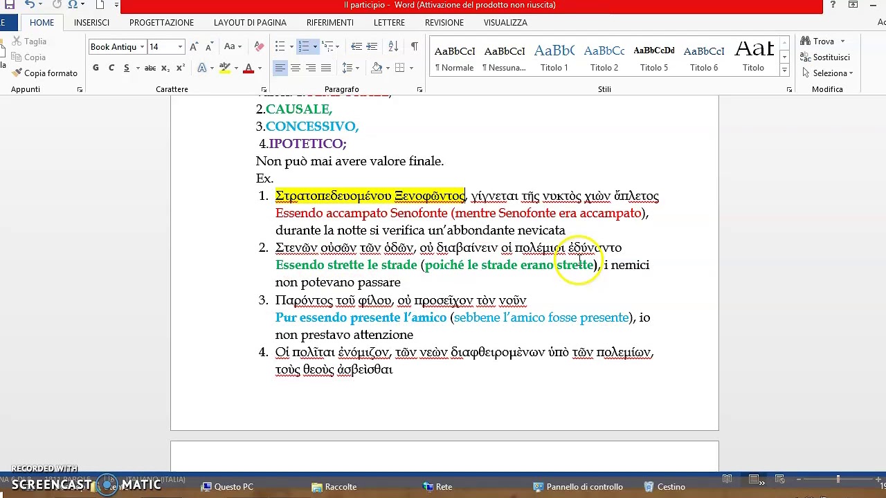Align text right
This screenshot has width=886, height=498.
[x=310, y=68]
